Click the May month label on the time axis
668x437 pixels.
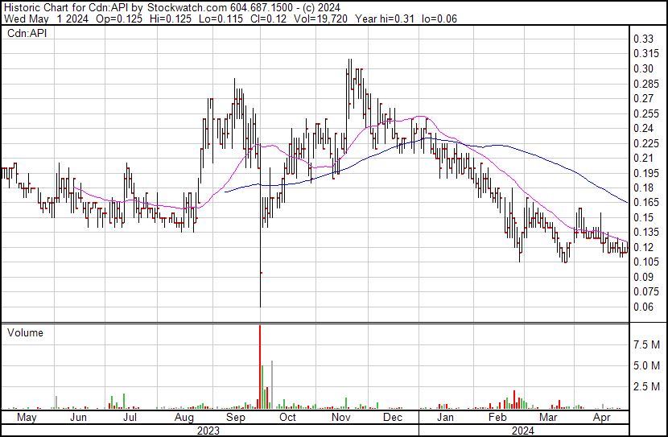(26, 417)
